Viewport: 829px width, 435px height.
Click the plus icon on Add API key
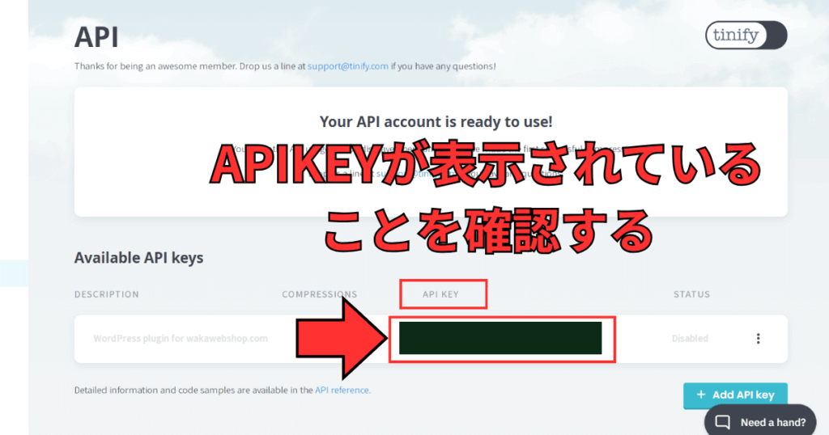coord(701,395)
